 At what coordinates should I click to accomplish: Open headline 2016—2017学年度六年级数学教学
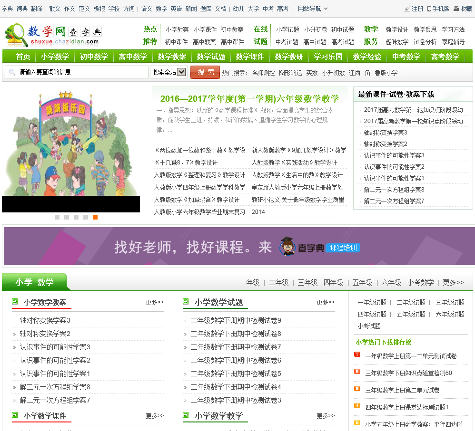[x=249, y=98]
